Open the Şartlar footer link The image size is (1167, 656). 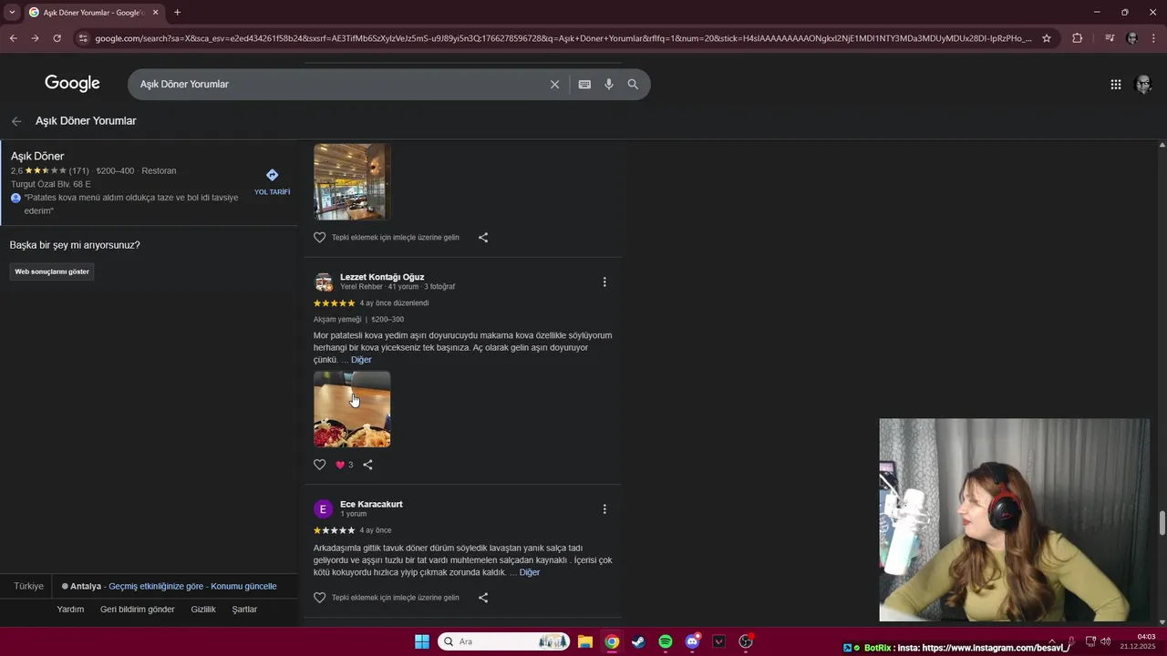pyautogui.click(x=244, y=610)
